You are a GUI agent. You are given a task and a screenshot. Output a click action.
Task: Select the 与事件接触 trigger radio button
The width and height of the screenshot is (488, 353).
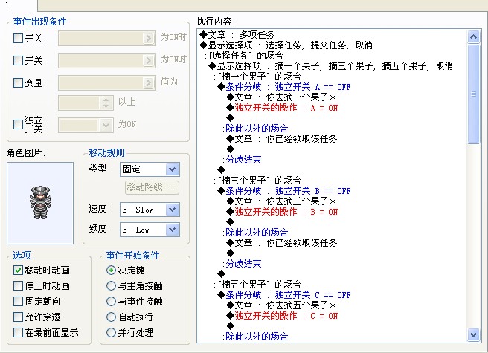(111, 302)
